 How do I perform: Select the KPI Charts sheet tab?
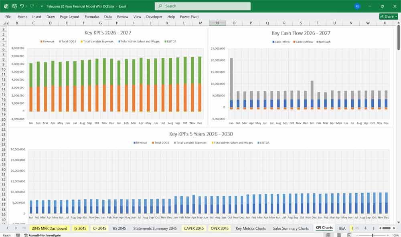(x=324, y=228)
